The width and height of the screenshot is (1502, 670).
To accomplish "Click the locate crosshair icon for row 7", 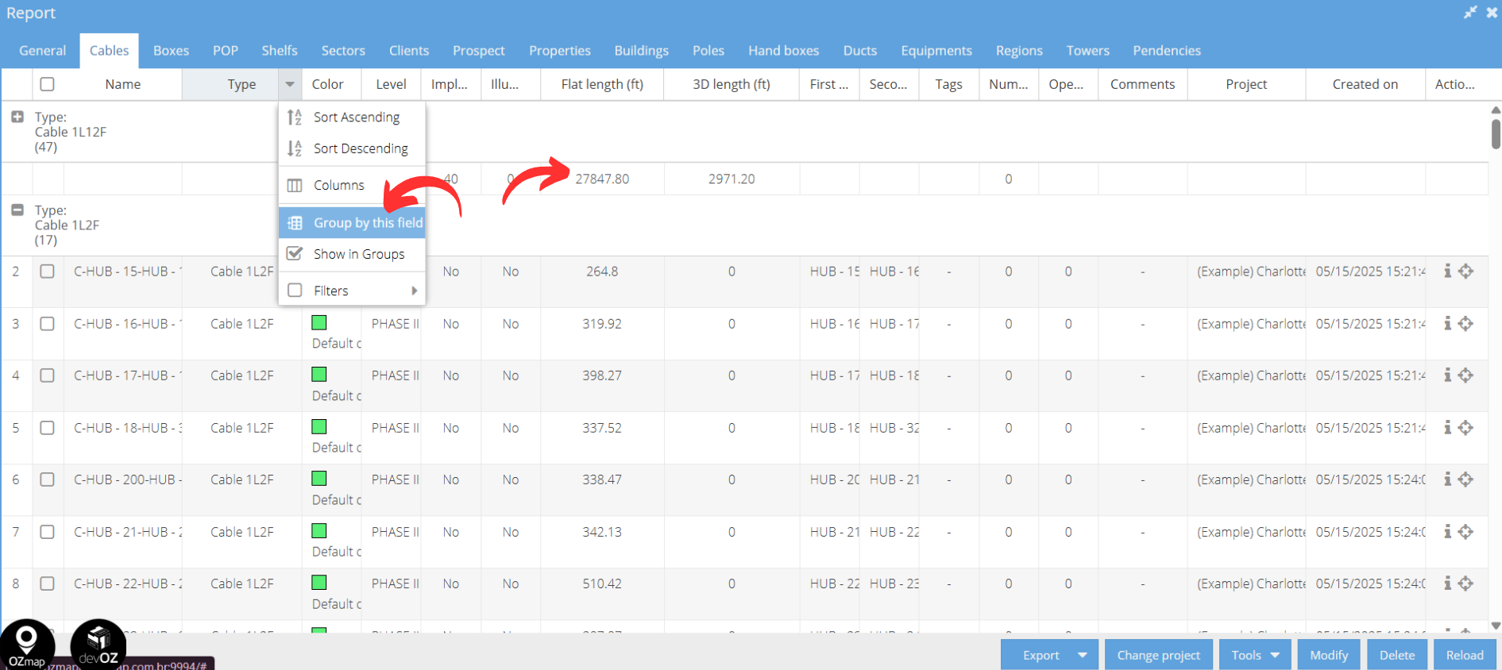I will 1466,532.
